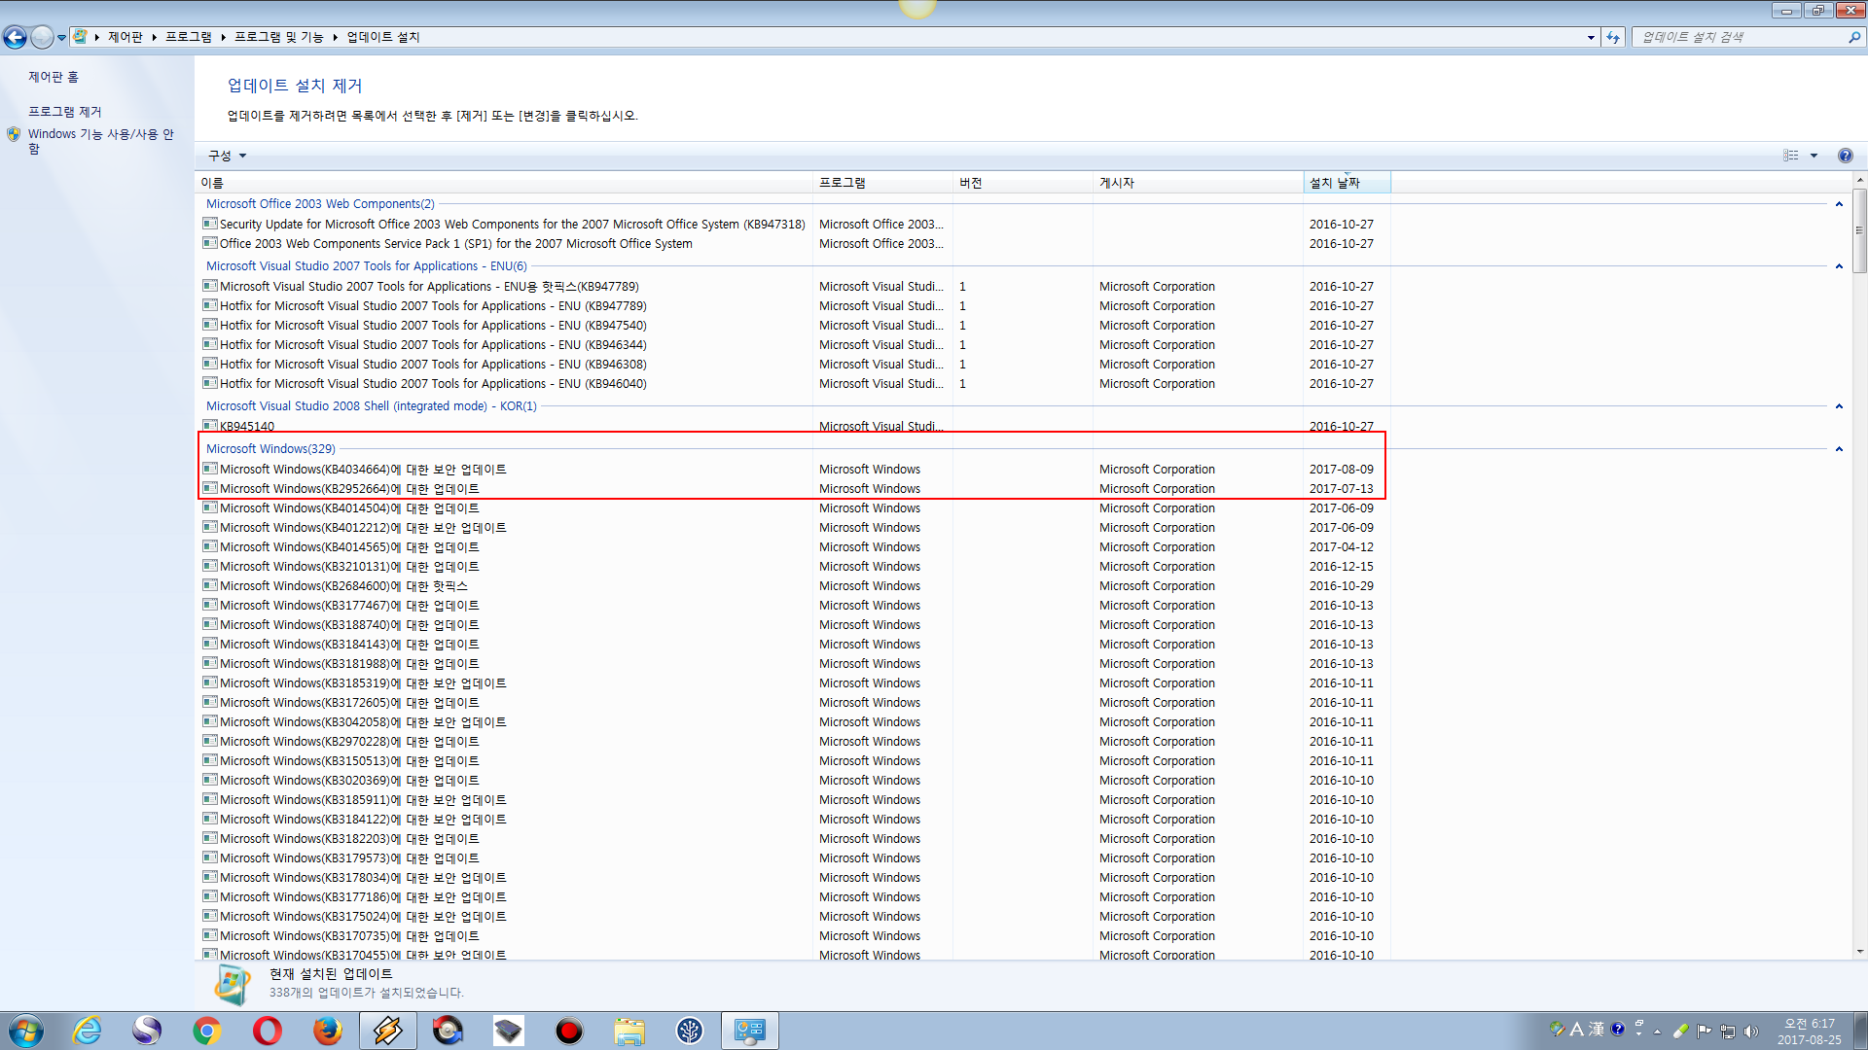Click shield icon beside Windows 기능 link
The height and width of the screenshot is (1050, 1868).
14,134
